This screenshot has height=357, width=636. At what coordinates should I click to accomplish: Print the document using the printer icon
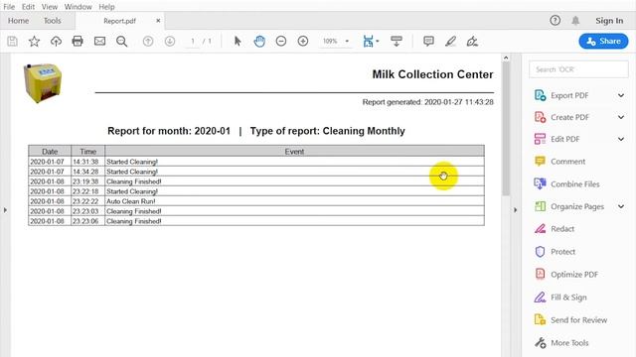click(78, 41)
